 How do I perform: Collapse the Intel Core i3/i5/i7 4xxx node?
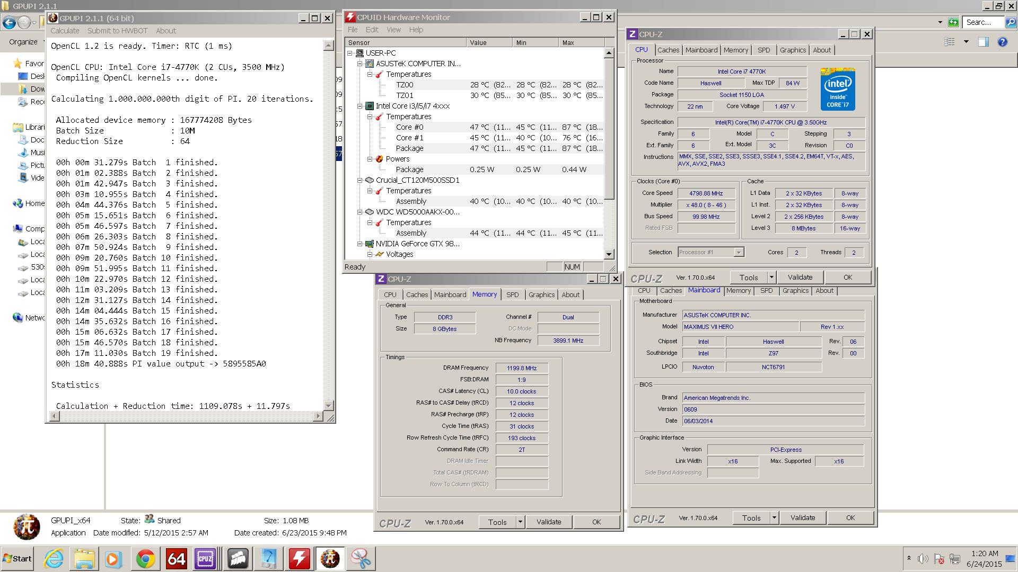(x=360, y=106)
